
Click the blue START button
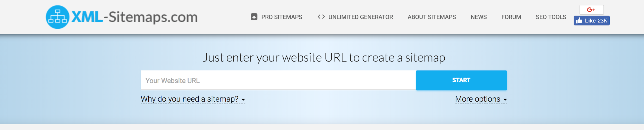(x=461, y=80)
